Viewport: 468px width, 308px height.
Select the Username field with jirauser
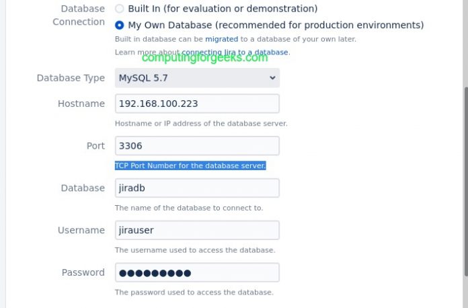click(197, 231)
